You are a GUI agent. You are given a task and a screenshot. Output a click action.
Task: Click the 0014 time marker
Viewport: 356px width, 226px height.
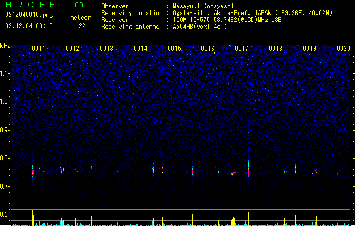click(x=140, y=49)
